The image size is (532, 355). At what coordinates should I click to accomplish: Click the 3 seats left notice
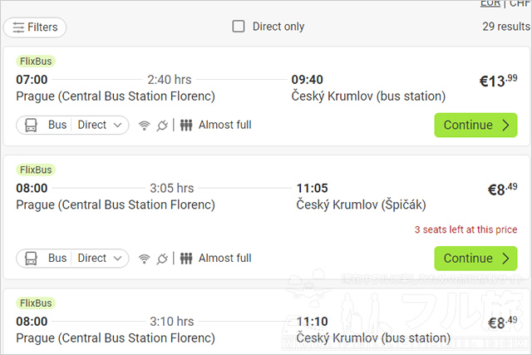(x=465, y=229)
